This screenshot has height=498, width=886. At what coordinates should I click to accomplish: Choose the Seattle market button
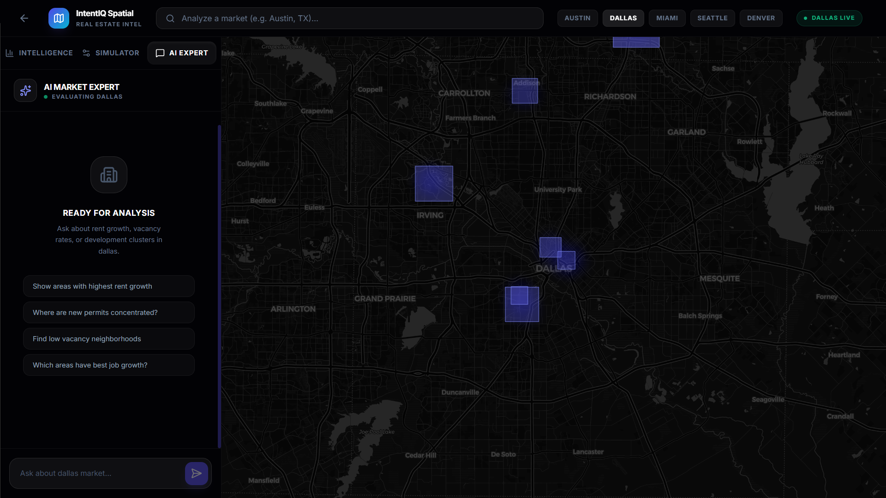[712, 18]
